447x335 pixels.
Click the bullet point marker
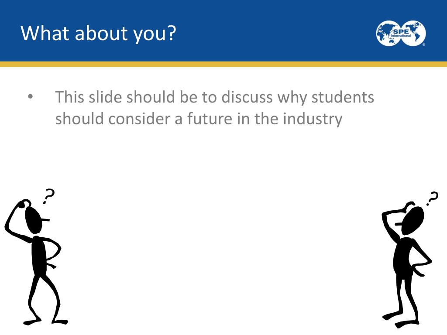[x=31, y=97]
